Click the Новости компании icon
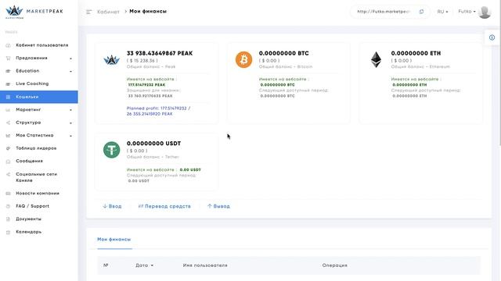Screen dimensions: 501x281 (9, 194)
